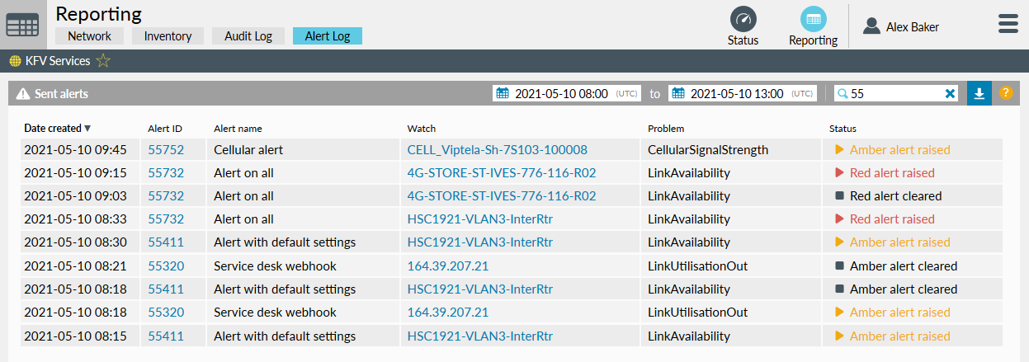Open 164.39.207.21 watch in second 08:18 row
The image size is (1029, 362).
(x=448, y=313)
